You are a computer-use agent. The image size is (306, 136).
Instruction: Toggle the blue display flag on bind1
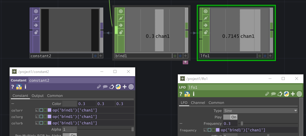point(180,56)
